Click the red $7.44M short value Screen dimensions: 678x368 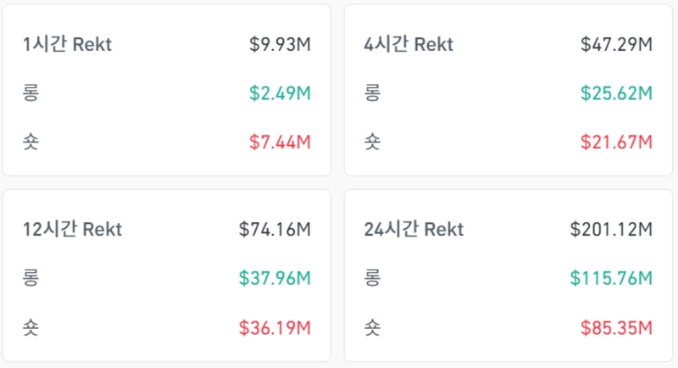tap(280, 142)
